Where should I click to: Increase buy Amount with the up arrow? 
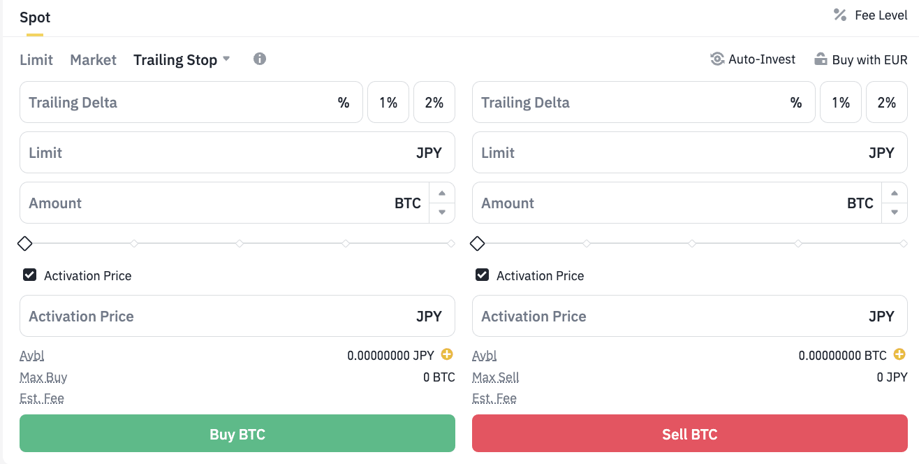[442, 194]
